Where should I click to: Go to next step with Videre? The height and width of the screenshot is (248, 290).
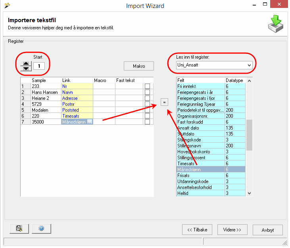click(x=232, y=230)
